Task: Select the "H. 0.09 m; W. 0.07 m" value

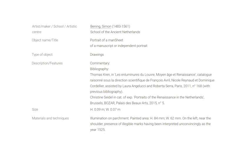Action: click(105, 110)
